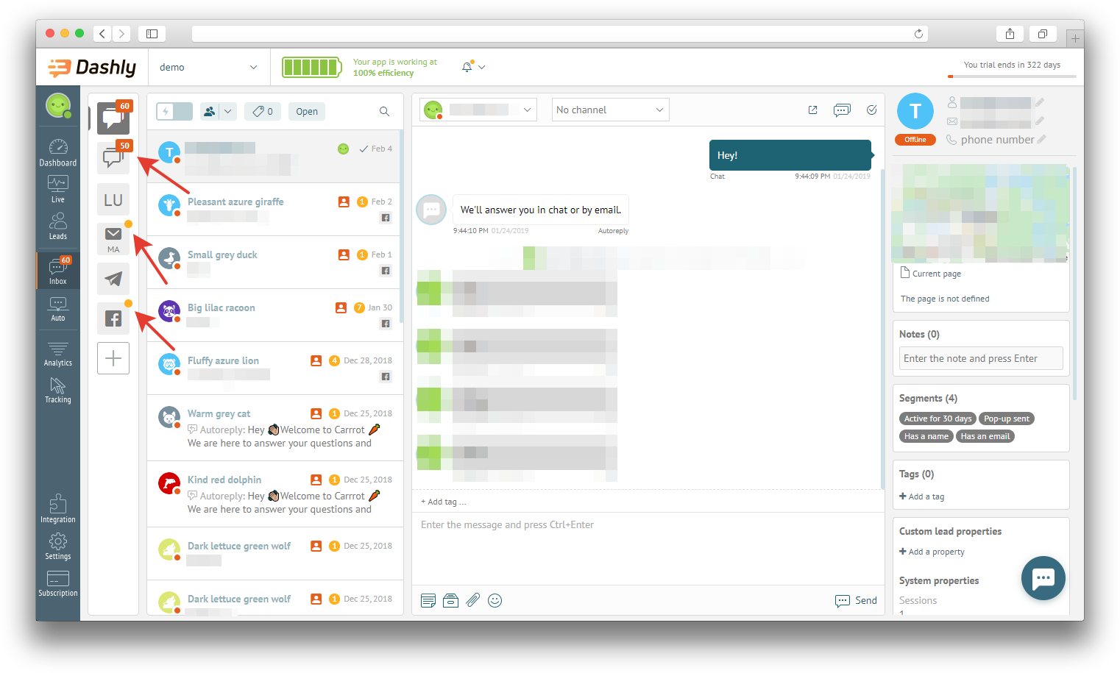Click the Active for 30 days segment
Viewport: 1120px width, 673px height.
pos(938,419)
